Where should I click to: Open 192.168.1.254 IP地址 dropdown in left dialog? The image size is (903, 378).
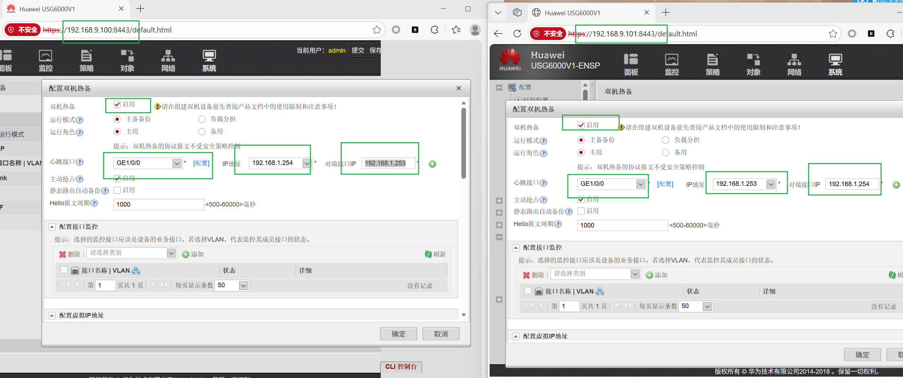(307, 163)
